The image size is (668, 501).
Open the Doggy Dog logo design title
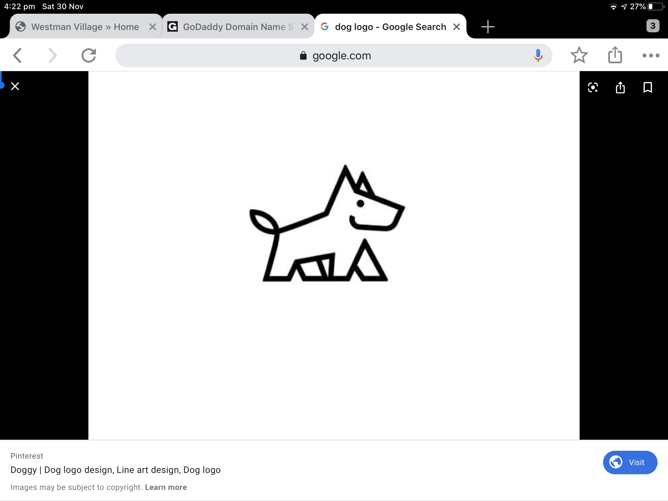[x=115, y=470]
